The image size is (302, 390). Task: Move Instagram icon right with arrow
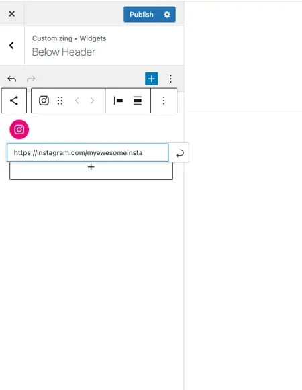tap(93, 101)
